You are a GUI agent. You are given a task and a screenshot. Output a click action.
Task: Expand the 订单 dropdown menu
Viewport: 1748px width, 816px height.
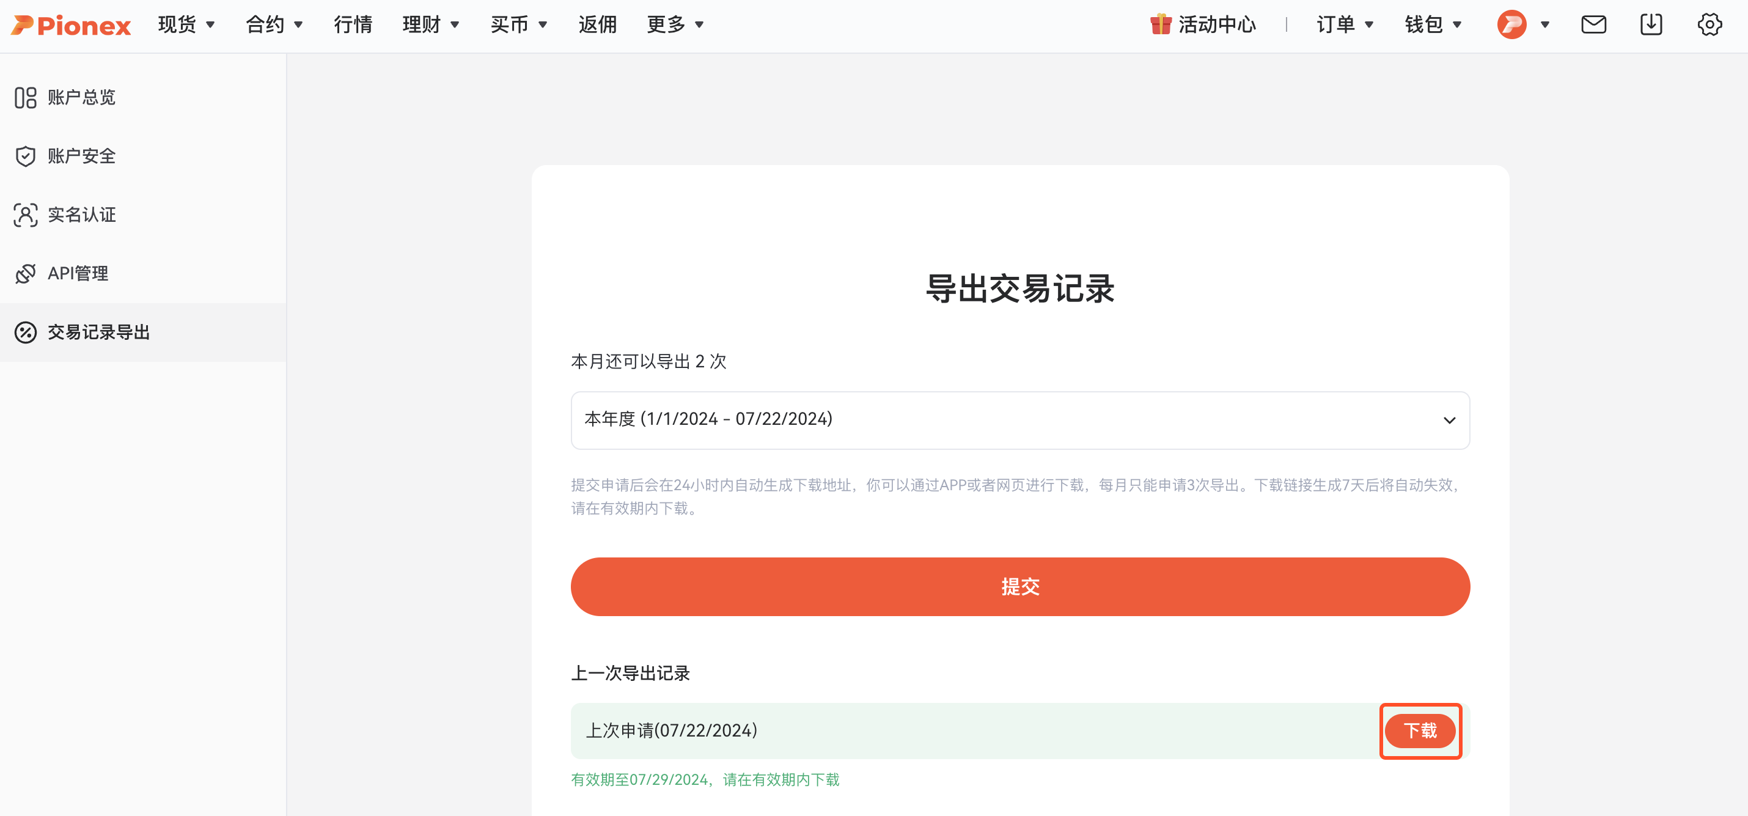pos(1345,24)
